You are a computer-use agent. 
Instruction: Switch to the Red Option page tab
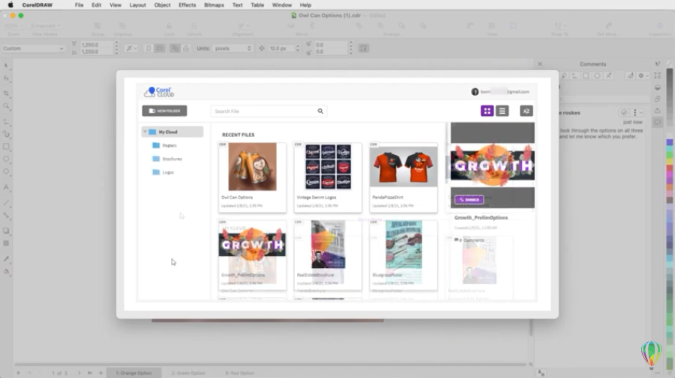click(239, 373)
